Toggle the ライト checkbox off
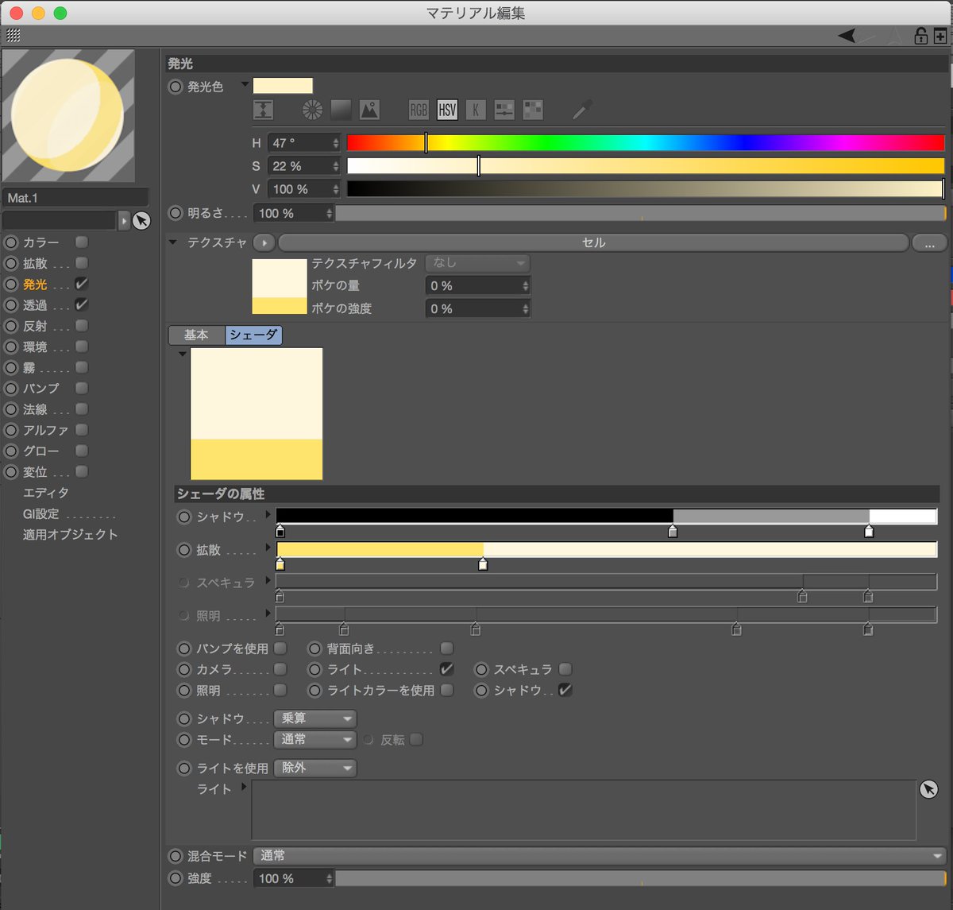 pyautogui.click(x=446, y=669)
